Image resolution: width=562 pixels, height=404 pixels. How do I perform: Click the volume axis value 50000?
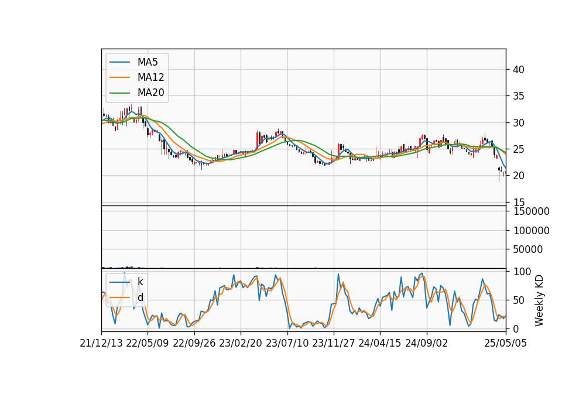pyautogui.click(x=528, y=249)
